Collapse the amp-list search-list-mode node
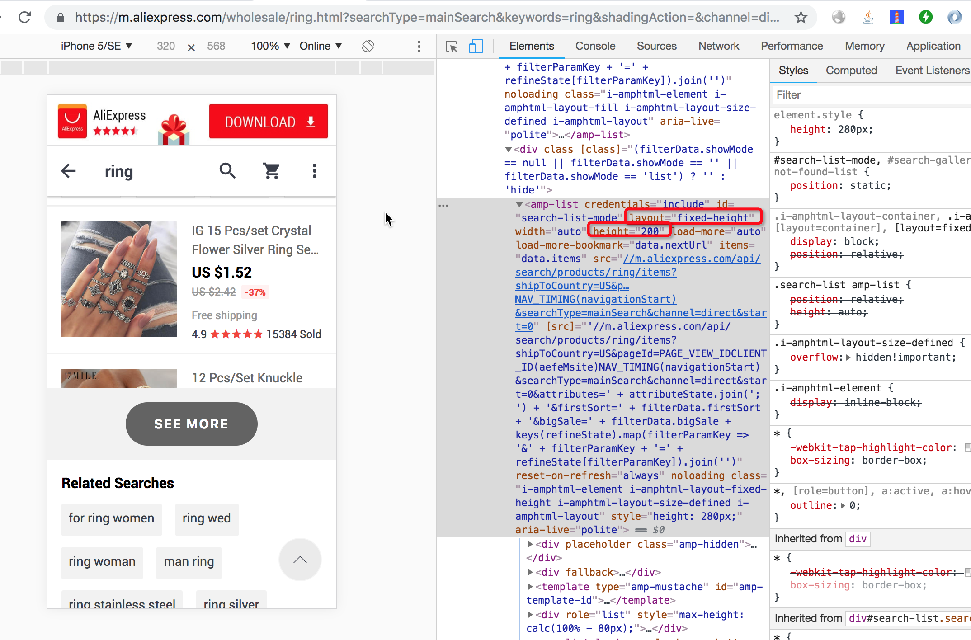 coord(519,205)
